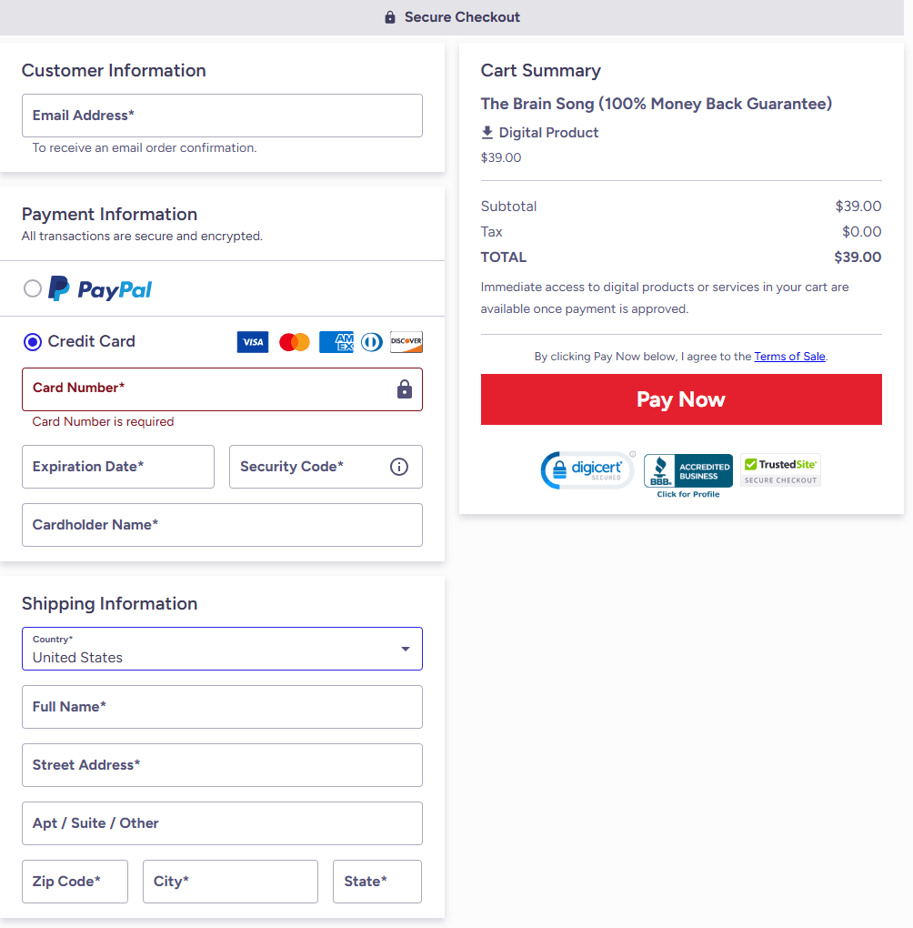Click the DigiCert Secured seal
The image size is (913, 928).
click(x=587, y=470)
